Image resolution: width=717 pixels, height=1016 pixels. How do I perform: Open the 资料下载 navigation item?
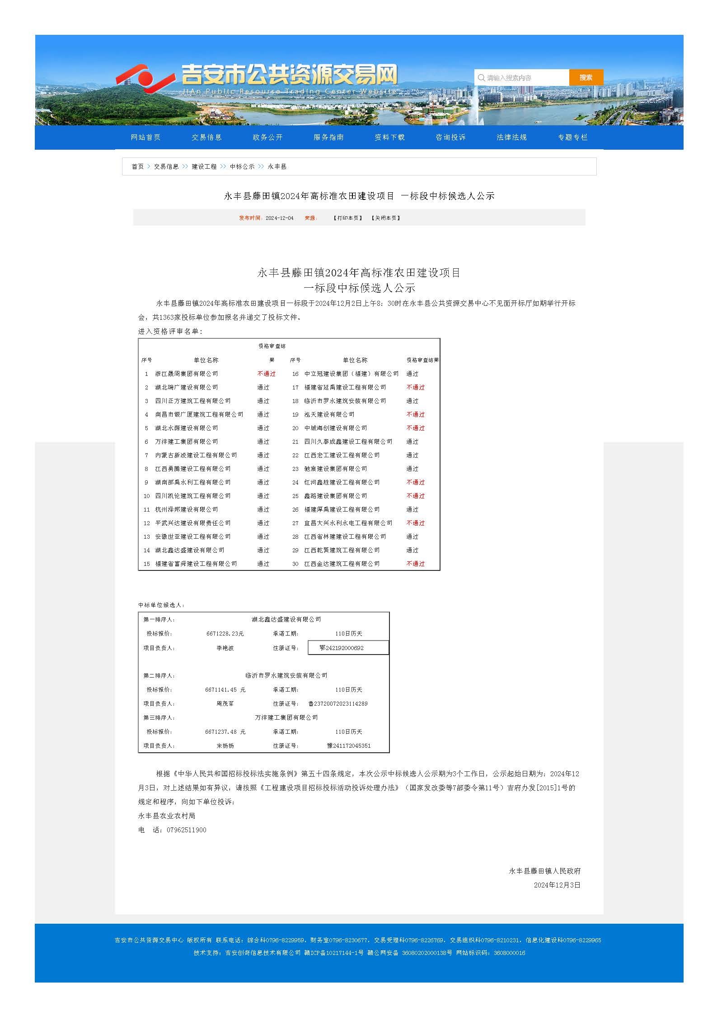(x=389, y=138)
